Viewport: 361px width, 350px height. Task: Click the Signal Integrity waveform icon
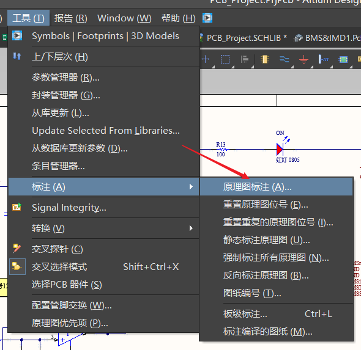coord(17,207)
